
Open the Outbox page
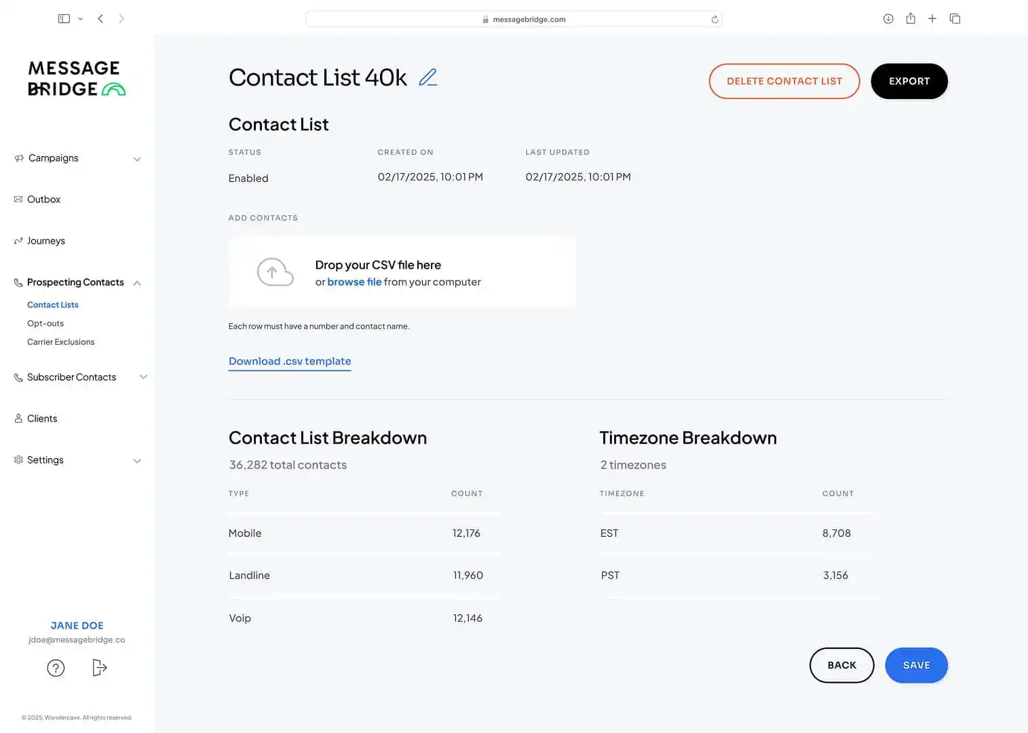coord(43,200)
